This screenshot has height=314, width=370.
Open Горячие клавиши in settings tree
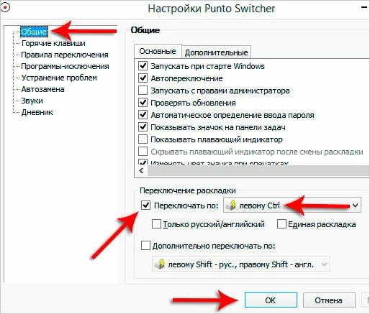pos(53,43)
